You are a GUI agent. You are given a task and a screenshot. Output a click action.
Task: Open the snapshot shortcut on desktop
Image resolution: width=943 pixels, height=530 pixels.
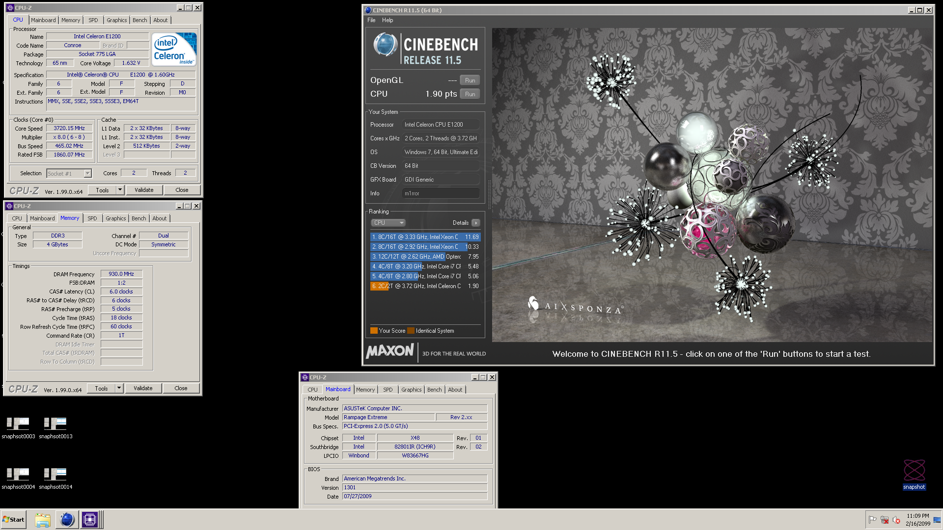pyautogui.click(x=914, y=474)
